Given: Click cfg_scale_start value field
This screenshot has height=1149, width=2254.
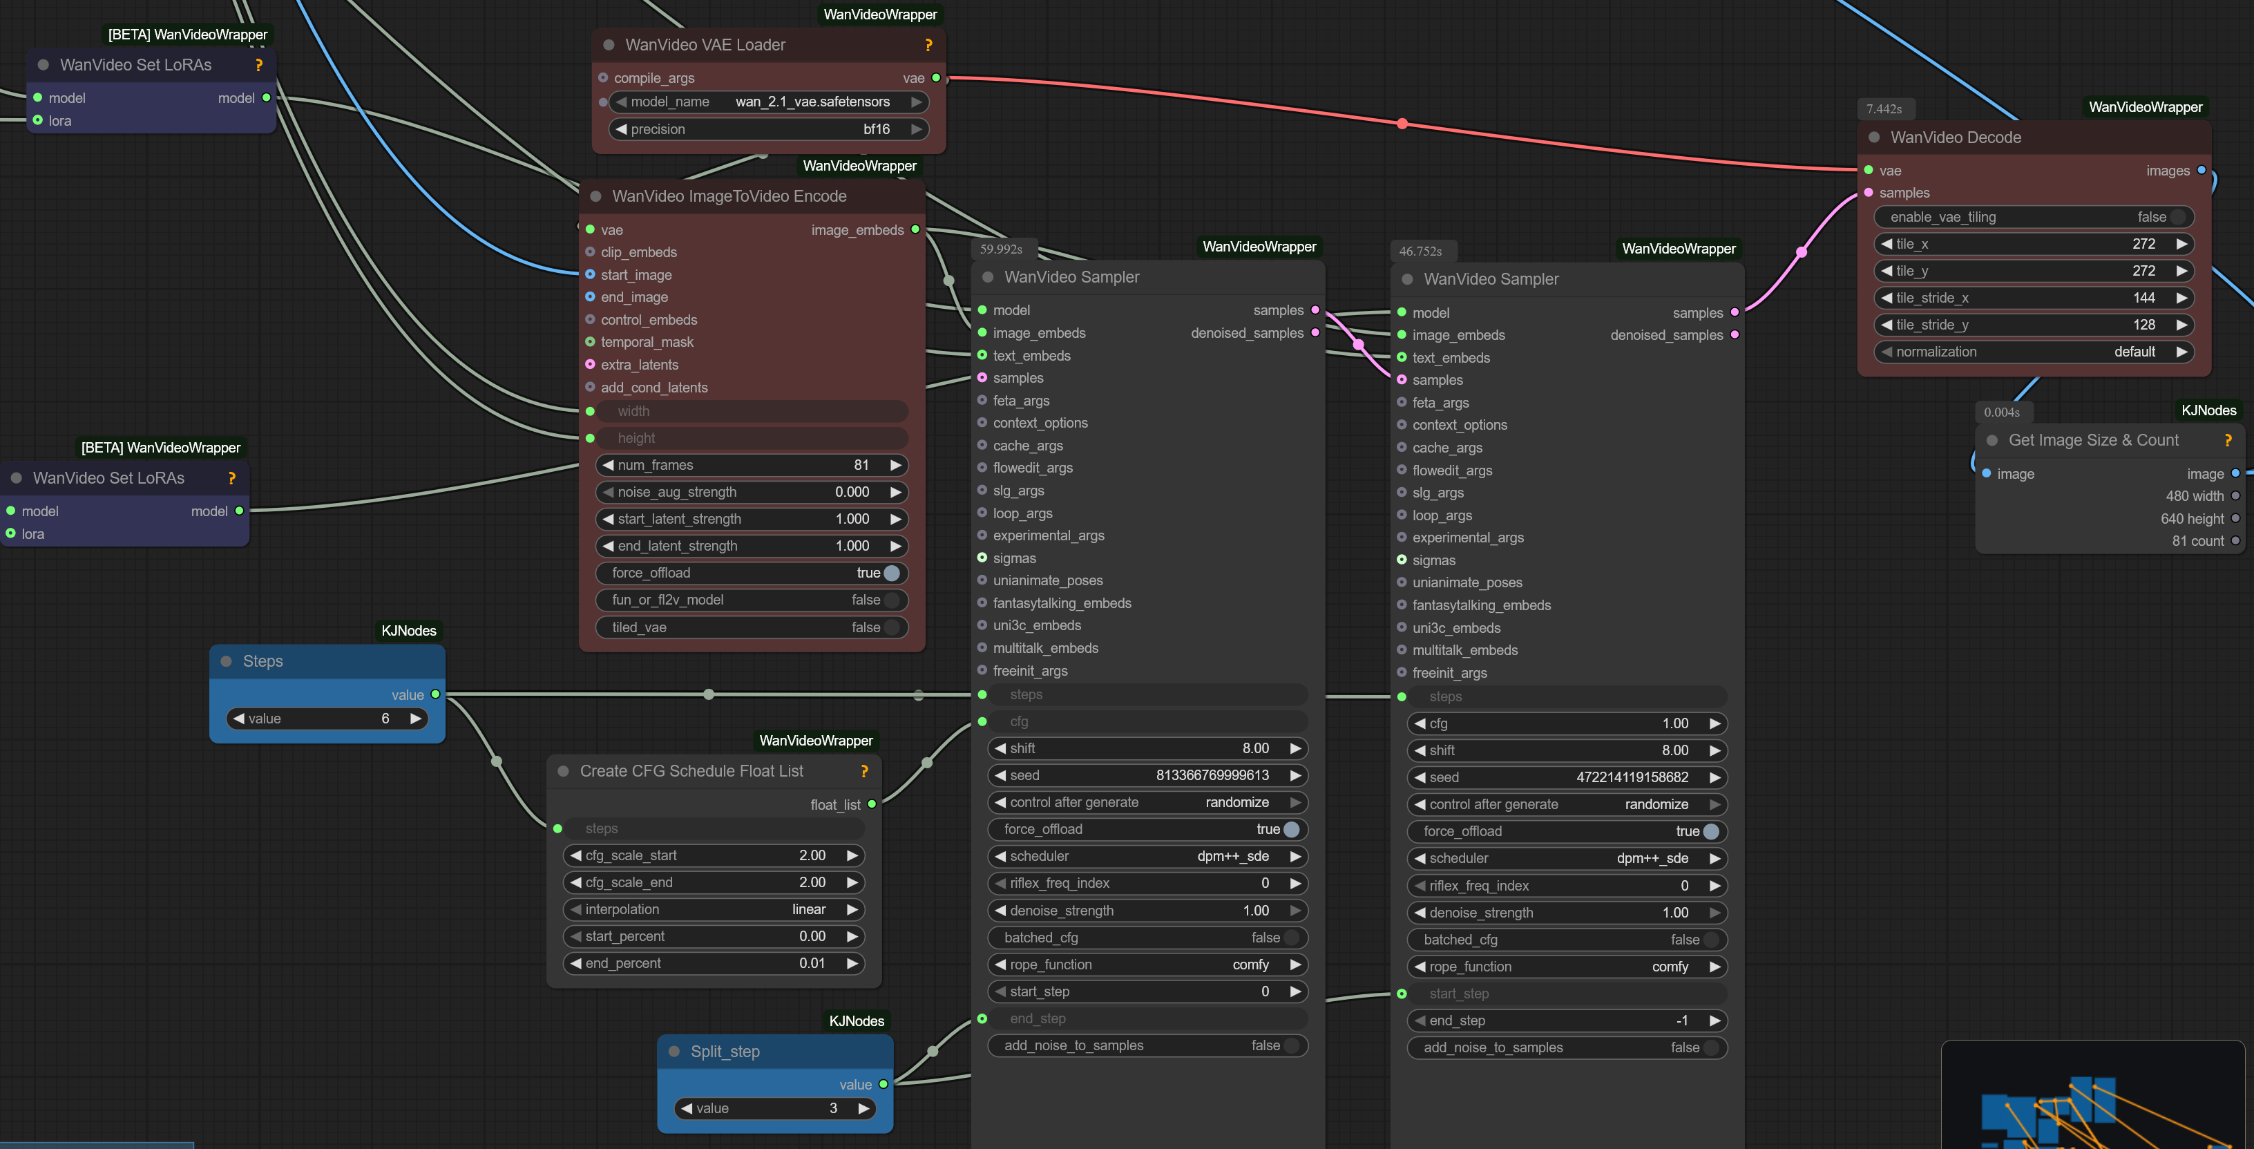Looking at the screenshot, I should pos(714,855).
